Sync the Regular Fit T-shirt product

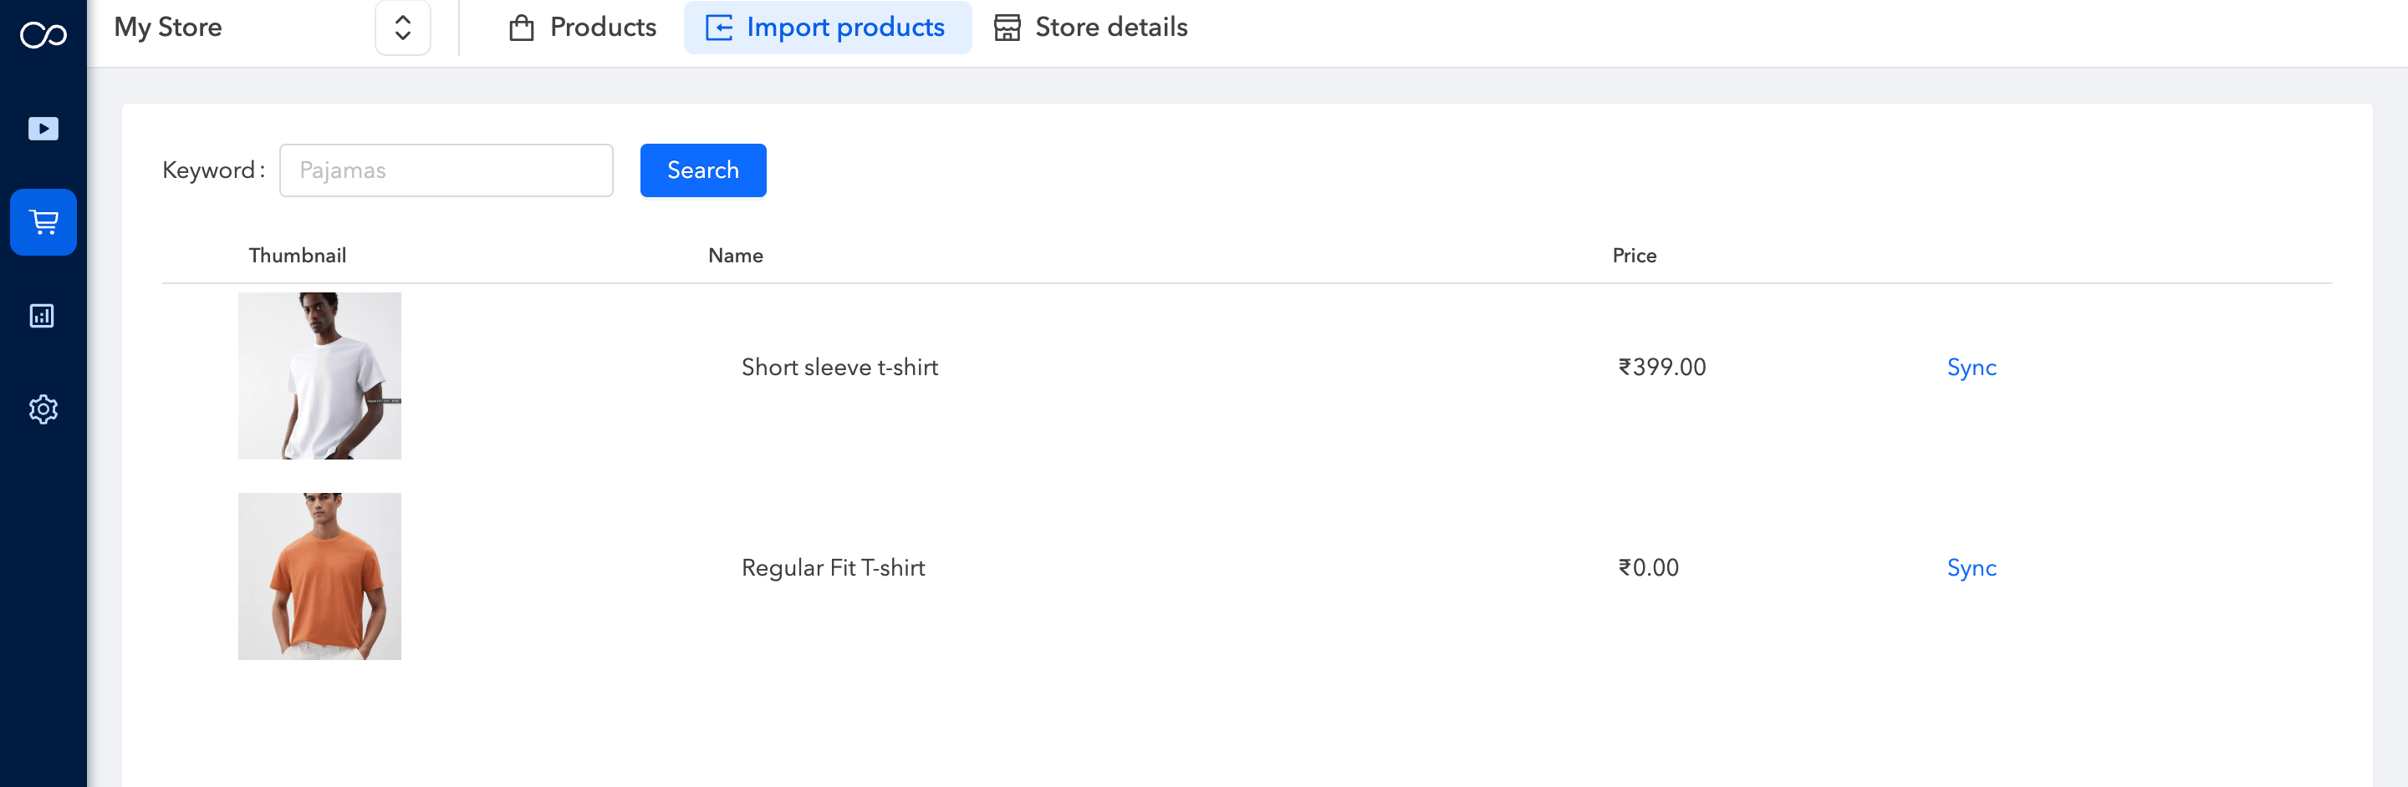tap(1970, 566)
